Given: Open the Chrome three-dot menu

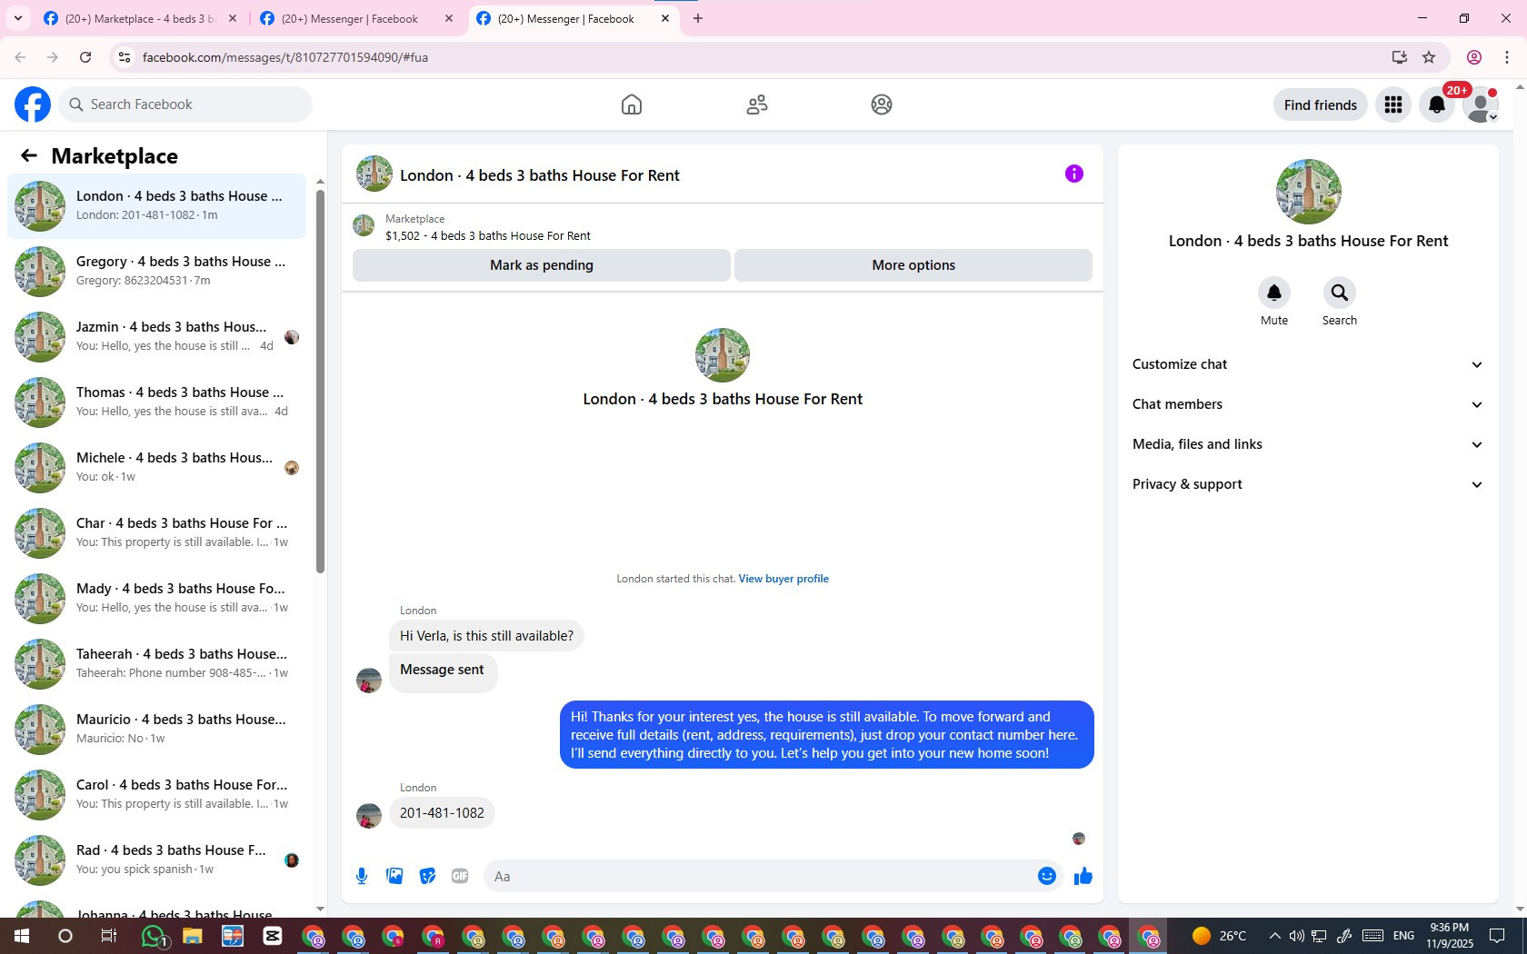Looking at the screenshot, I should click(x=1507, y=57).
